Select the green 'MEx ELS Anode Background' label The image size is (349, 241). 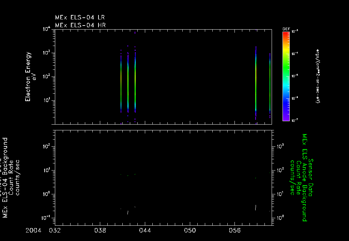304,178
